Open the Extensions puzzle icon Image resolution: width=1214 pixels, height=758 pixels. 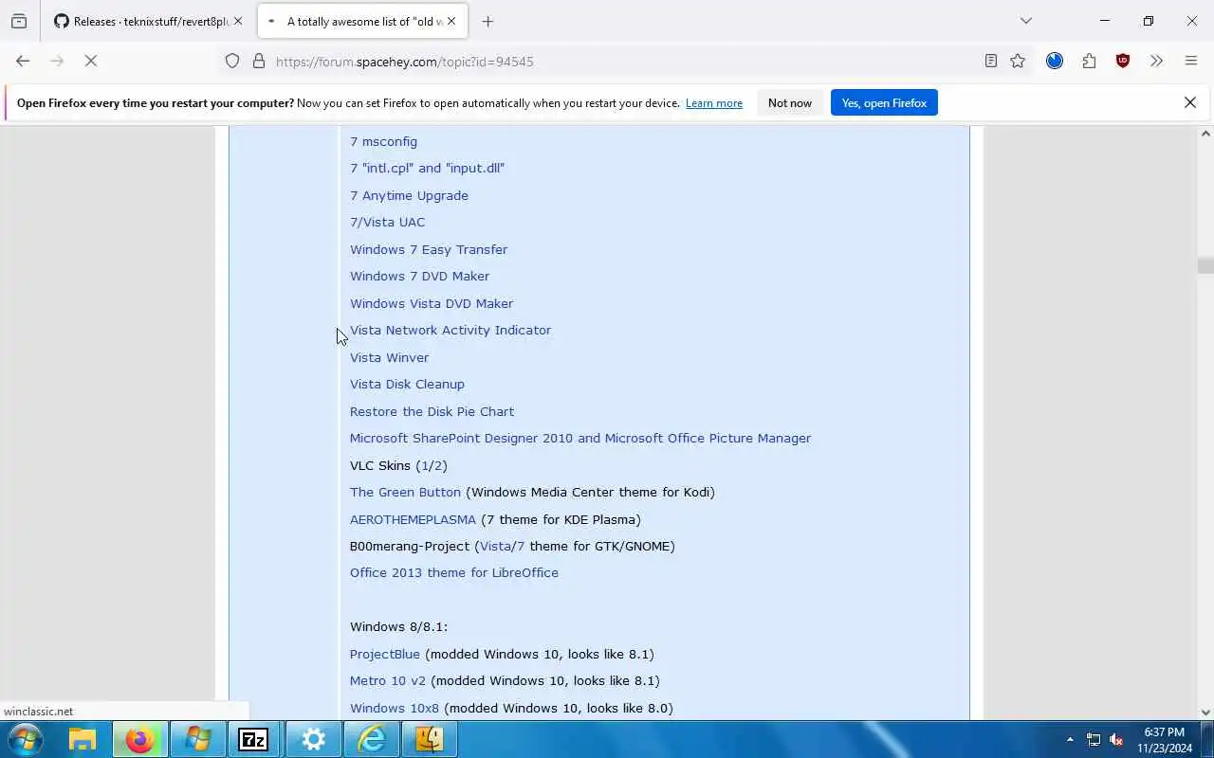coord(1089,61)
